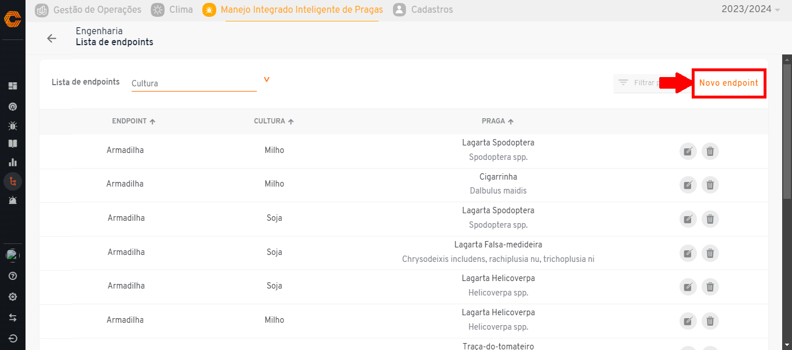This screenshot has width=792, height=350.
Task: Click the filter lines icon beside Filtrar
Action: [623, 83]
